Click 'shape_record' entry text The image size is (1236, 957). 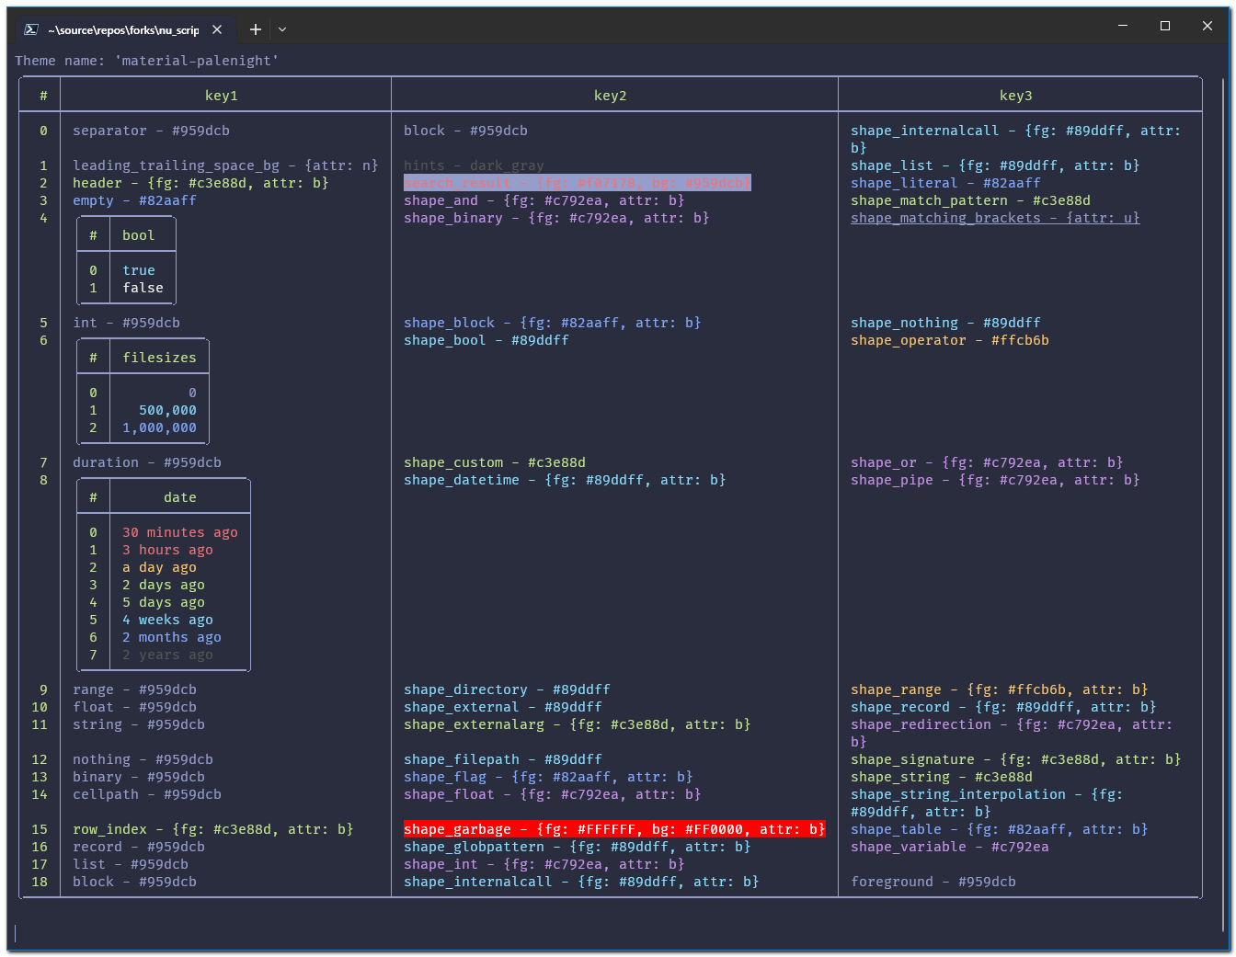pyautogui.click(x=1003, y=707)
